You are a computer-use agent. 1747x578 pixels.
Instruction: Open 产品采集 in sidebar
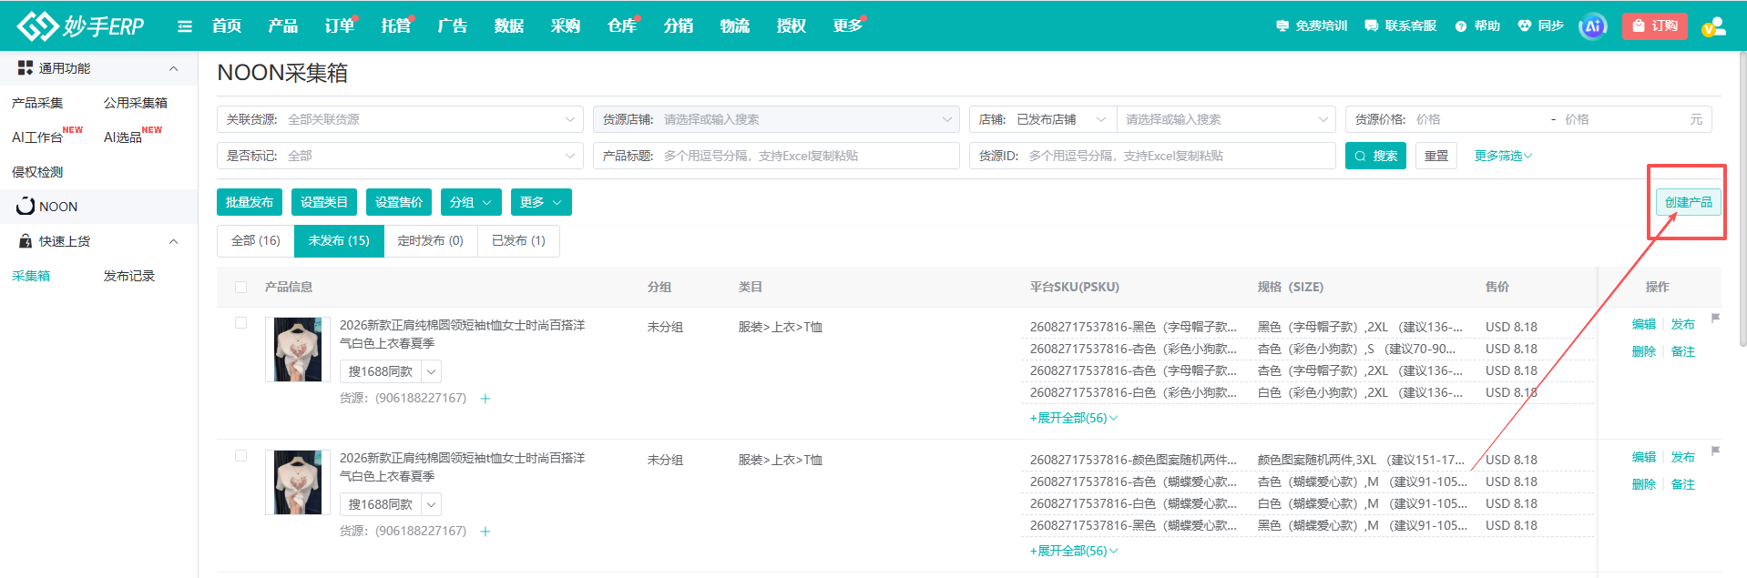[x=37, y=103]
